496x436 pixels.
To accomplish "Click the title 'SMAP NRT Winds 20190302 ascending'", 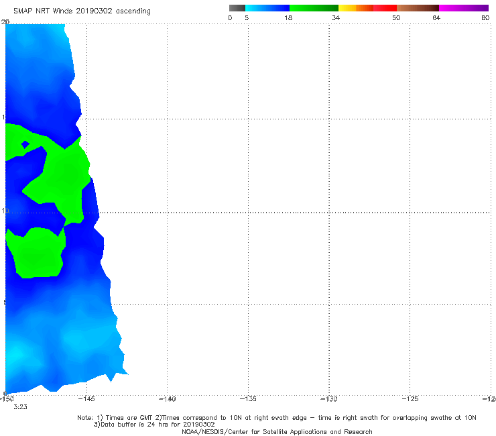I will click(x=82, y=11).
